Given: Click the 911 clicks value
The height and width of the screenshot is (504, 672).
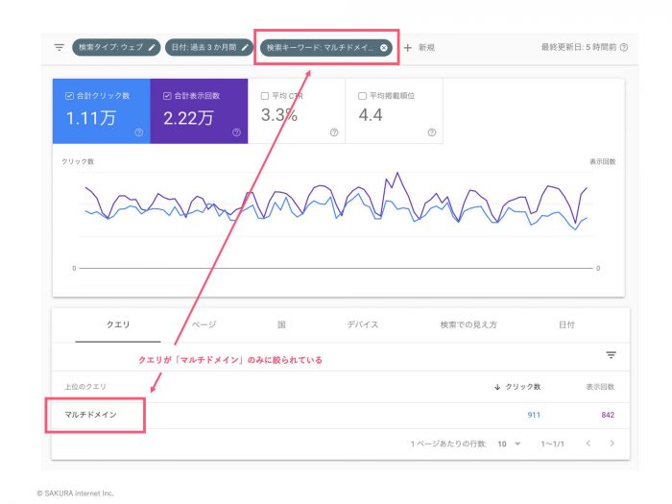Looking at the screenshot, I should click(534, 415).
